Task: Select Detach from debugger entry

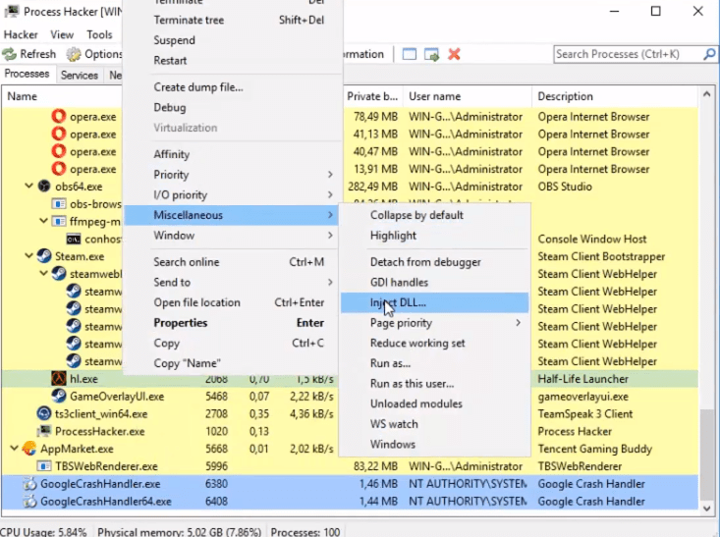Action: [x=434, y=262]
